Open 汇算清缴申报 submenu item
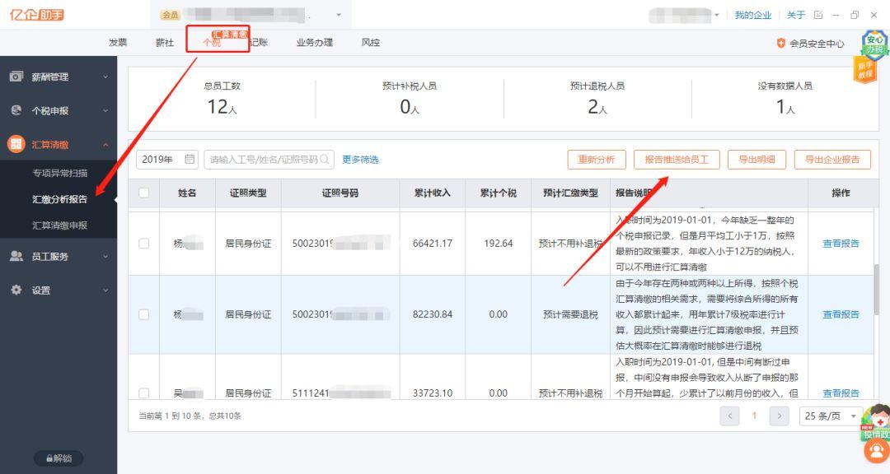This screenshot has width=890, height=474. click(x=59, y=225)
